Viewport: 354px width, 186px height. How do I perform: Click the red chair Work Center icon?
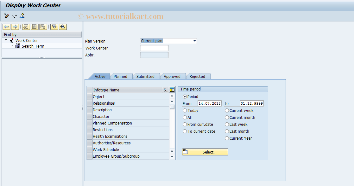click(11, 40)
